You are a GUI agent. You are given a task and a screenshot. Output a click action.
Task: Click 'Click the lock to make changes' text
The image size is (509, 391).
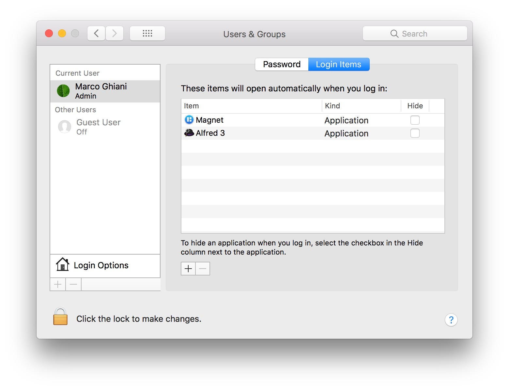tap(139, 319)
